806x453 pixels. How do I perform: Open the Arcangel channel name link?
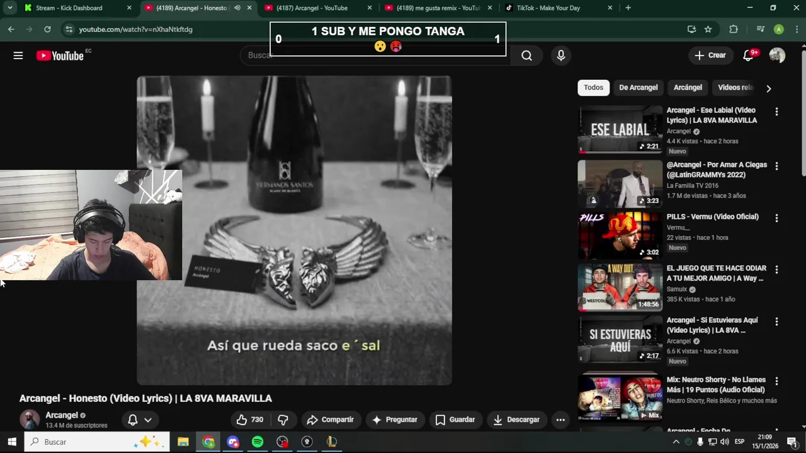[62, 415]
